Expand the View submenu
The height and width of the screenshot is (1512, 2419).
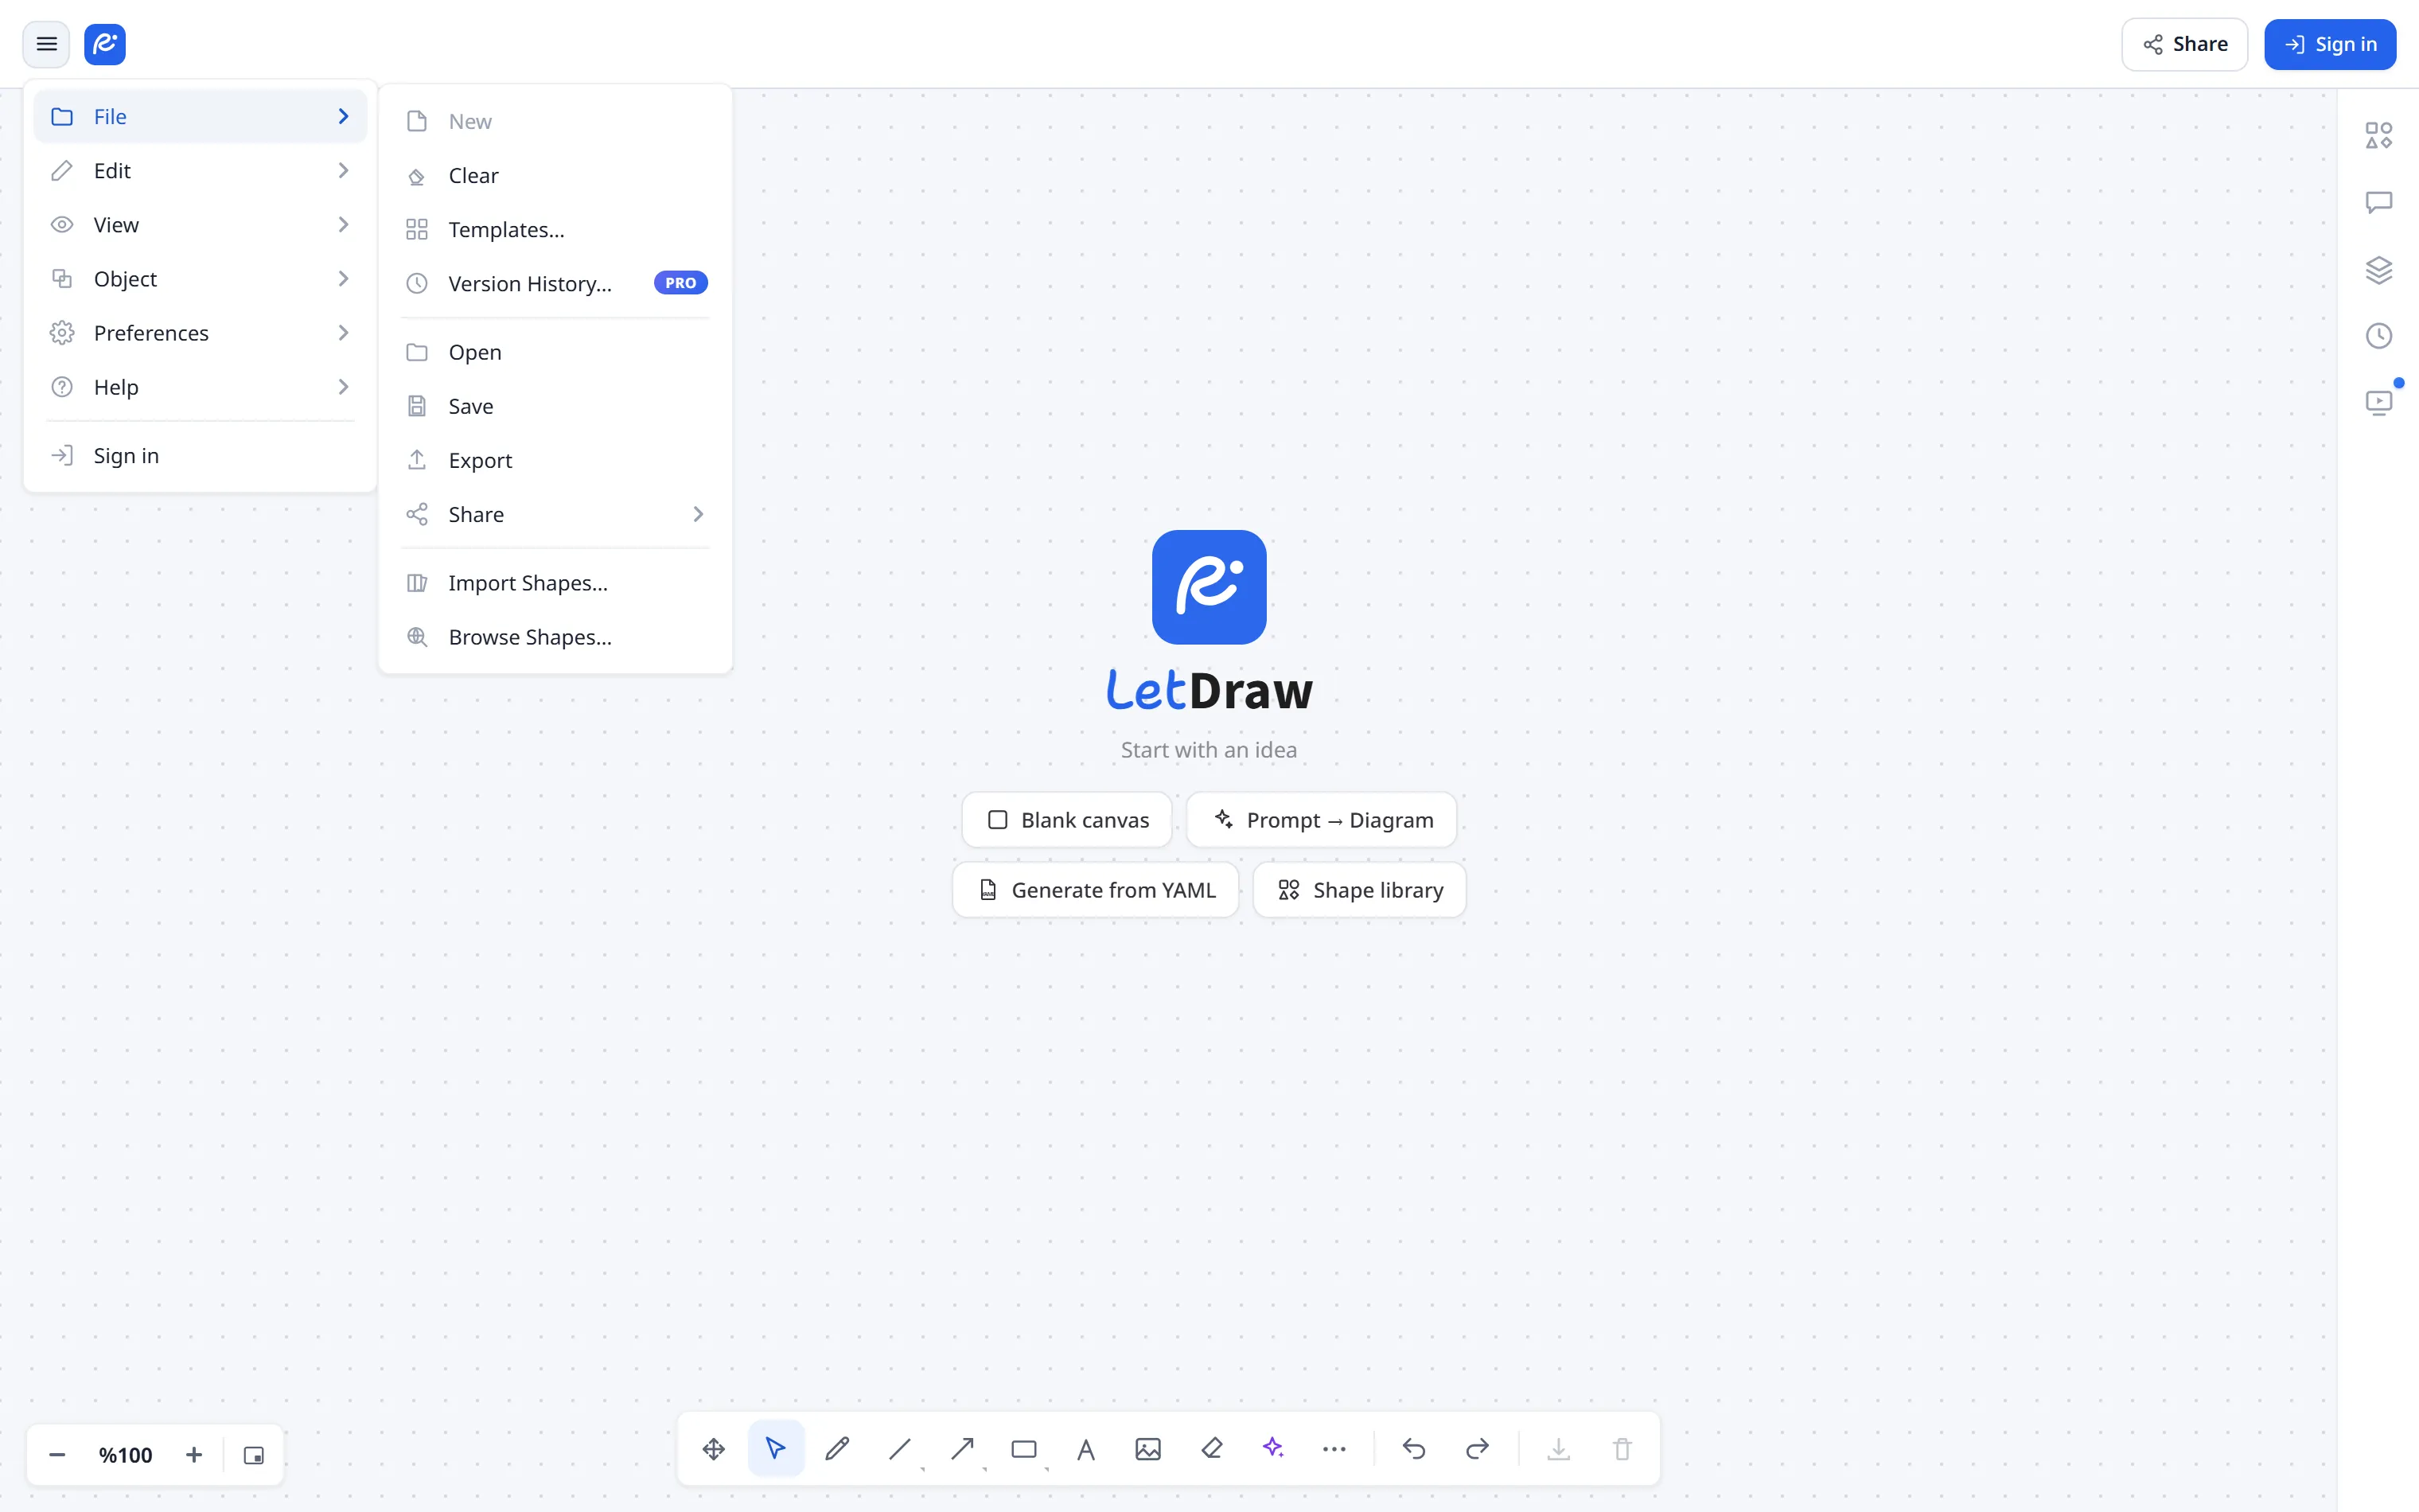(200, 225)
